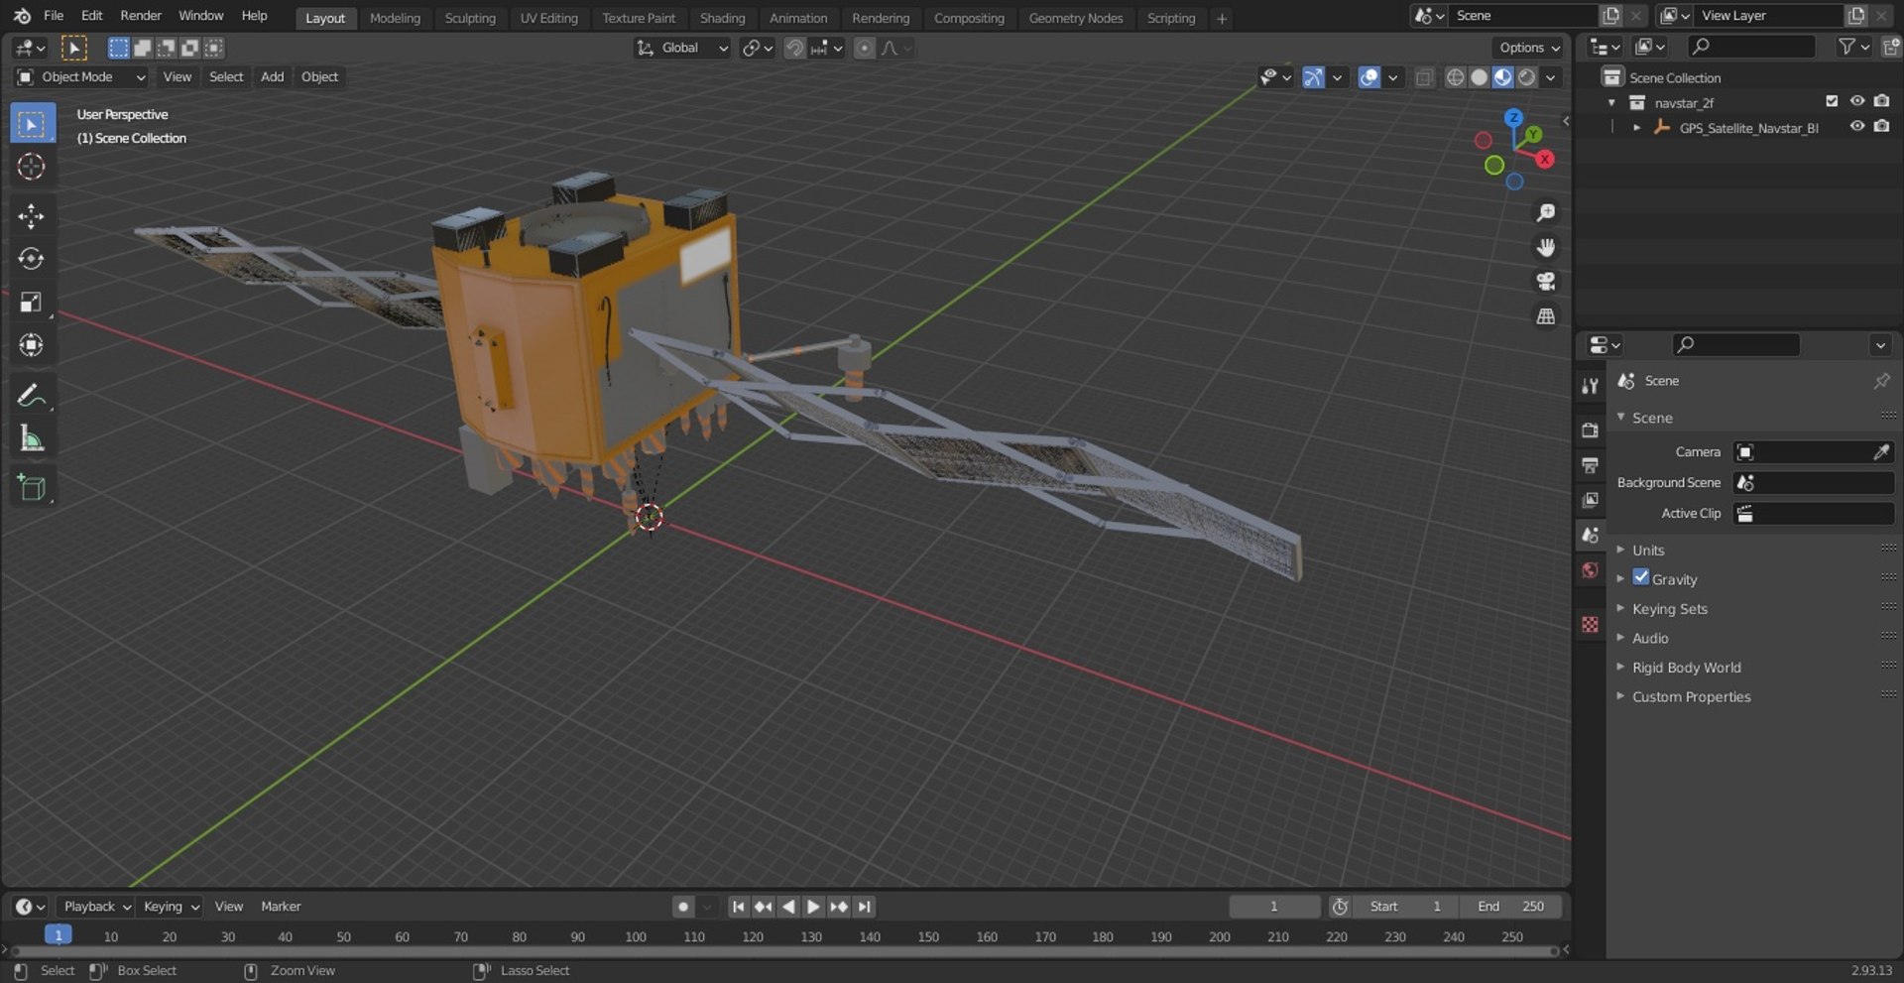
Task: Toggle camera view icon in viewport
Action: [1545, 282]
